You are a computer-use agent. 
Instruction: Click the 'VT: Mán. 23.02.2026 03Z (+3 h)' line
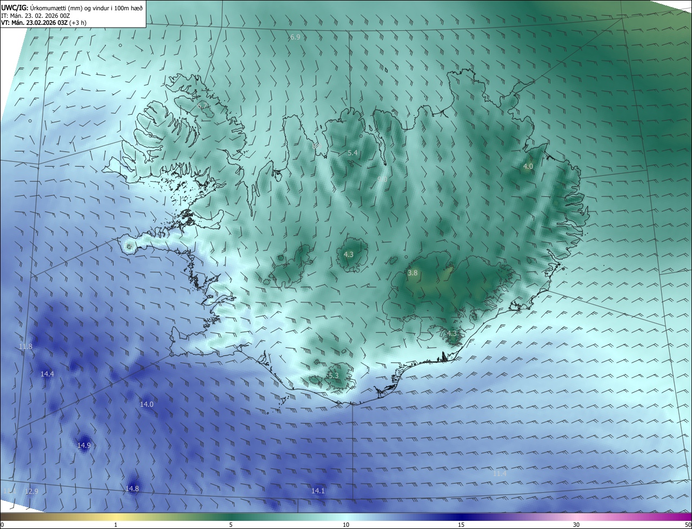tap(44, 23)
